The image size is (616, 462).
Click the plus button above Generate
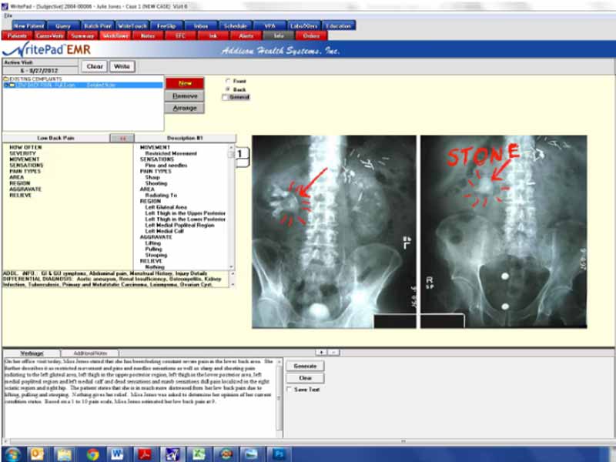pyautogui.click(x=321, y=352)
